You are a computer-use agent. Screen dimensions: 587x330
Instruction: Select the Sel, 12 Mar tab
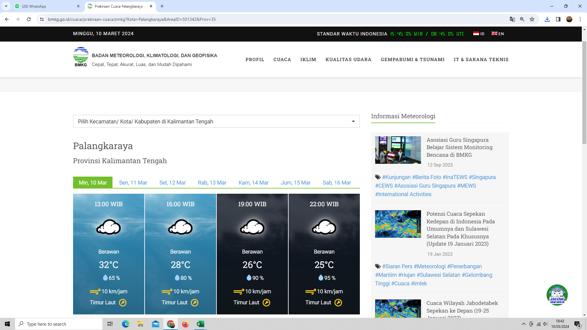coord(172,182)
